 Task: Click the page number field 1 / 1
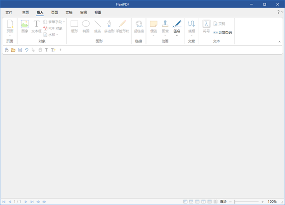click(x=17, y=201)
